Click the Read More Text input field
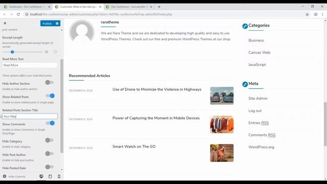This screenshot has height=184, width=327. click(x=30, y=65)
